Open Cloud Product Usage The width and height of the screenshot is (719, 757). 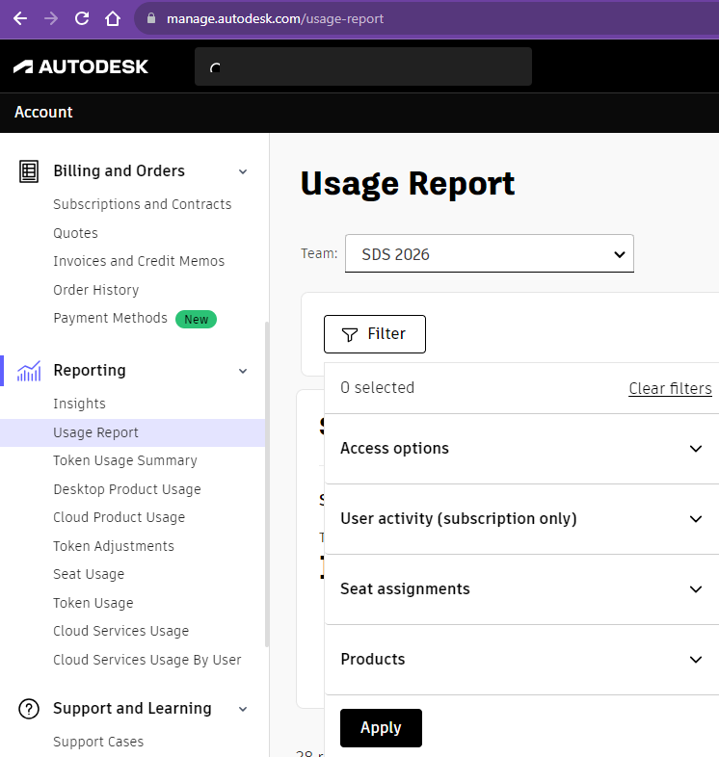tap(119, 517)
